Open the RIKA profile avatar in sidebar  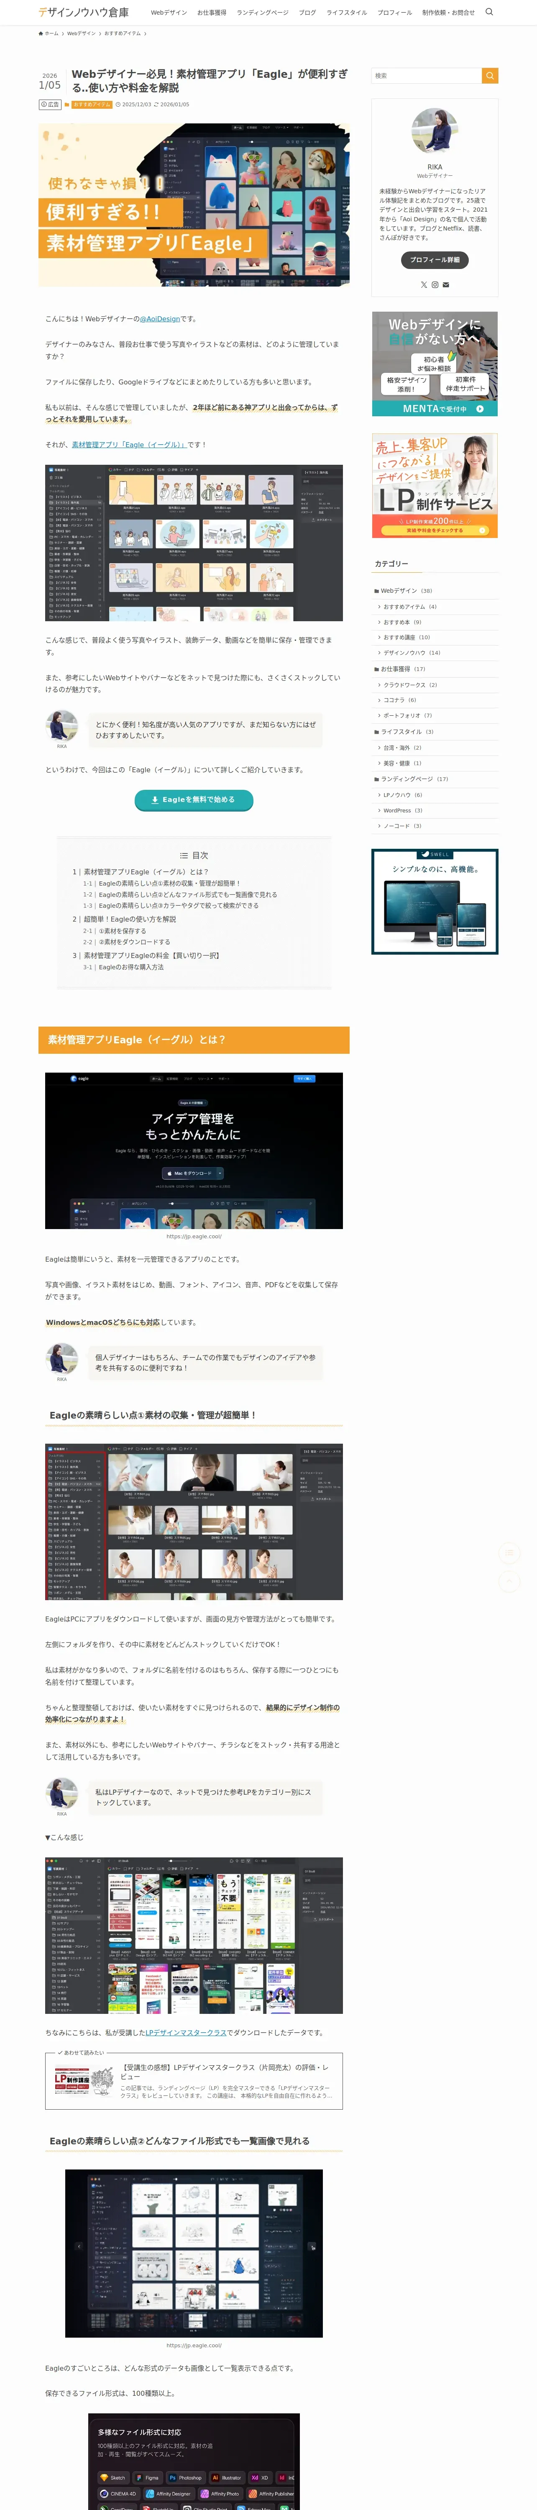[x=435, y=131]
